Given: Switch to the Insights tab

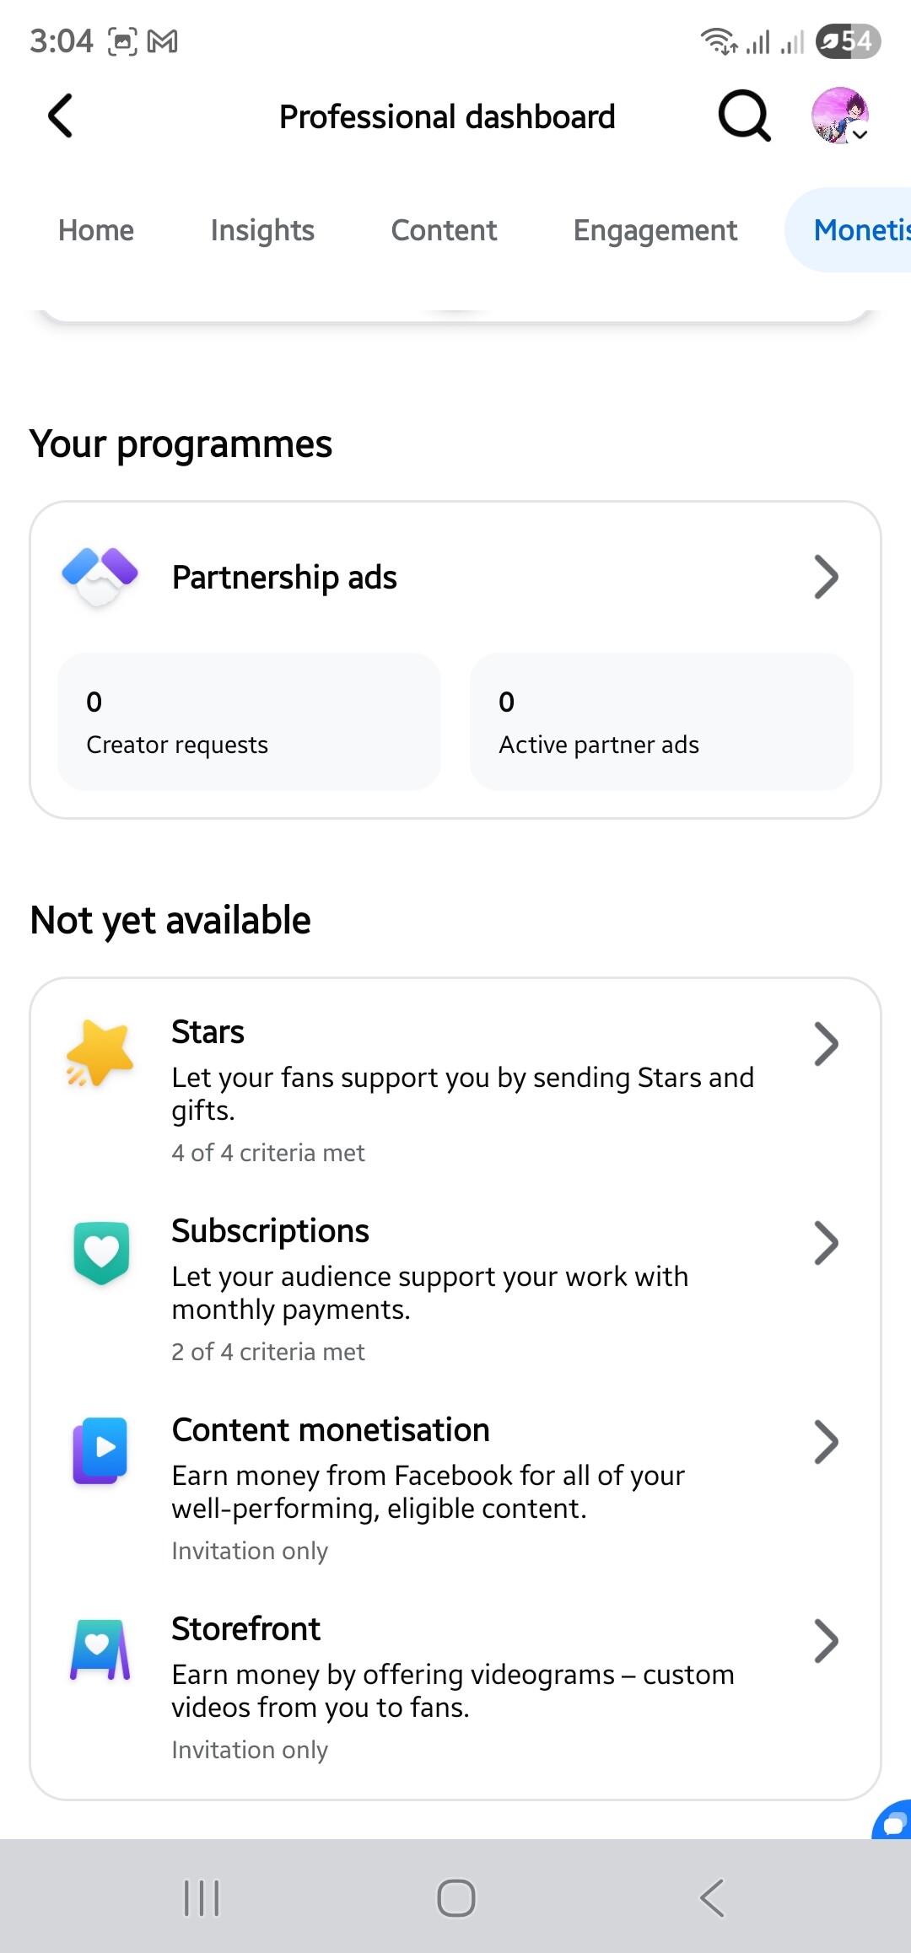Looking at the screenshot, I should pyautogui.click(x=262, y=230).
